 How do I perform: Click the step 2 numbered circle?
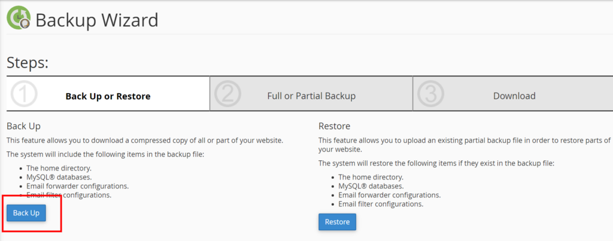227,94
